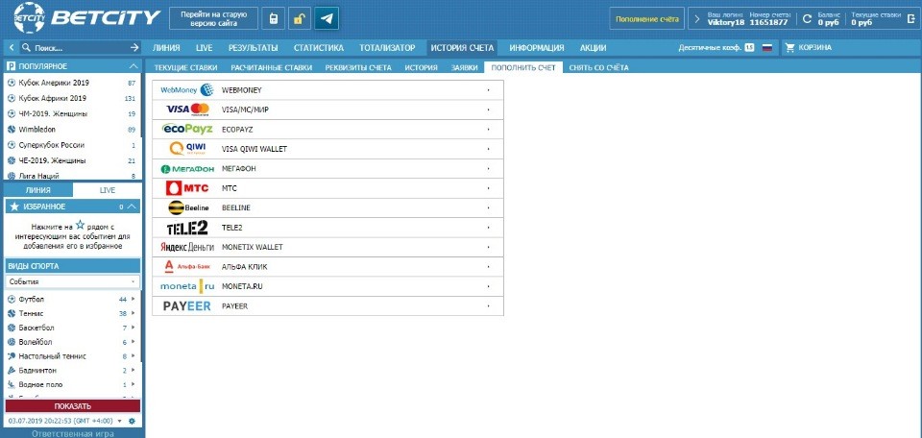Screen dimensions: 922x438
Task: Open the Telegram channel icon
Action: [x=326, y=18]
